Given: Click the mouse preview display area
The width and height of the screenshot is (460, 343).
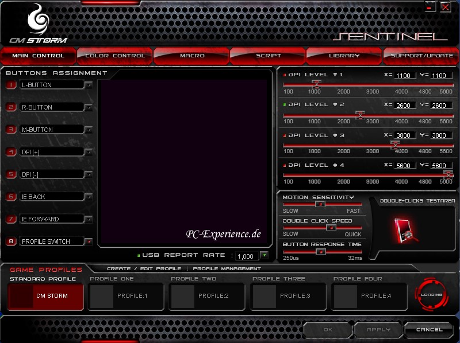Looking at the screenshot, I should 184,162.
